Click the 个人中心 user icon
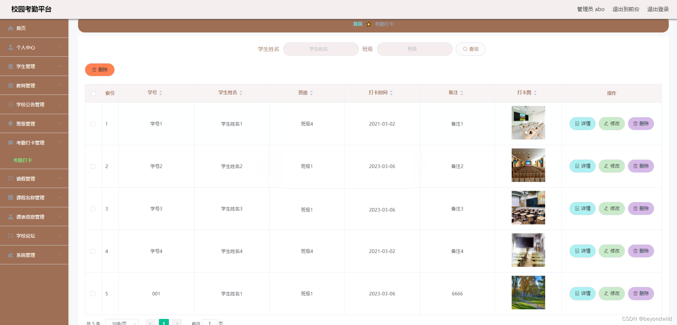This screenshot has width=677, height=325. [x=10, y=47]
